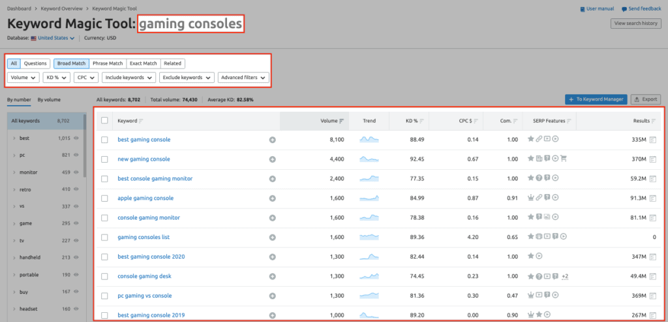Screen dimensions: 668x322
Task: Open the Advanced filters dropdown
Action: [x=243, y=77]
